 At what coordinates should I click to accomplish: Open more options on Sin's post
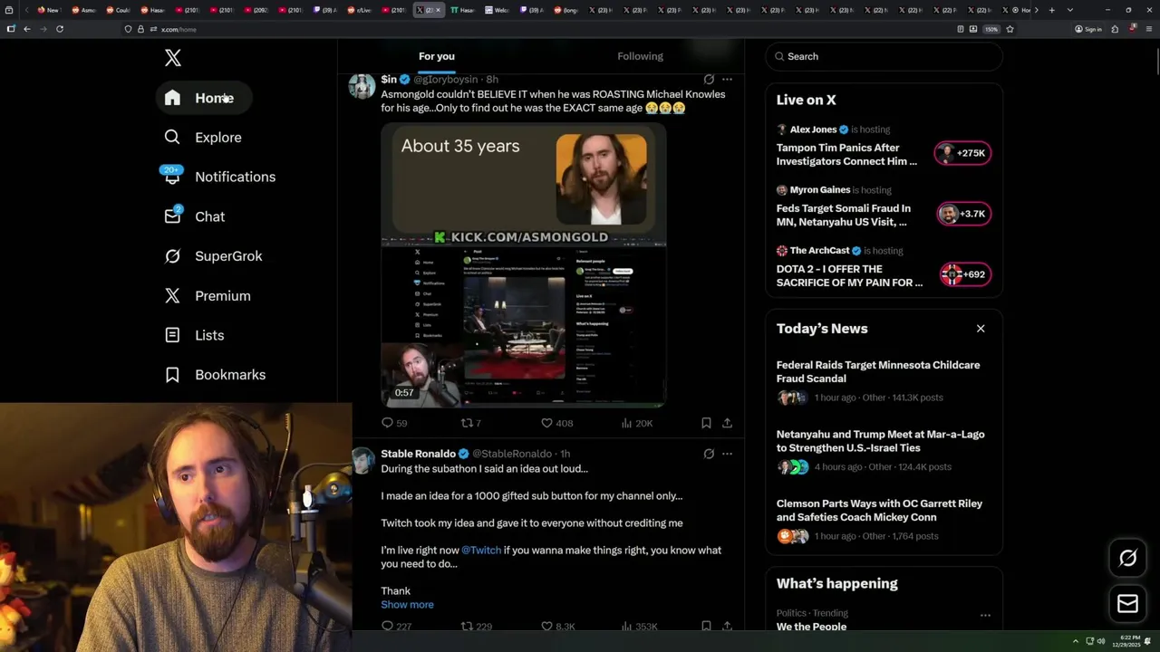[x=727, y=80]
